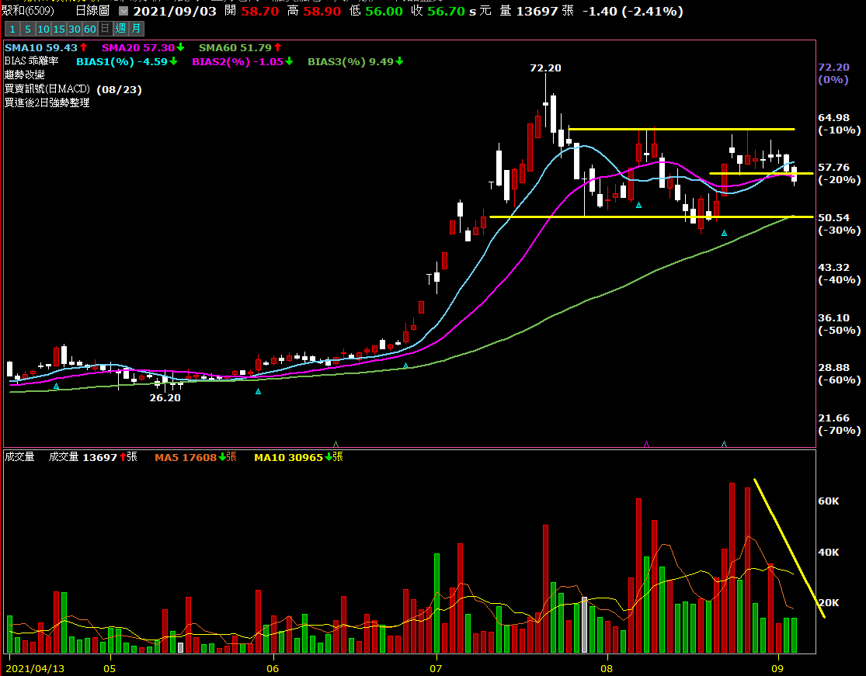The width and height of the screenshot is (866, 676).
Task: Click the 72.20 high price marker
Action: pos(545,68)
